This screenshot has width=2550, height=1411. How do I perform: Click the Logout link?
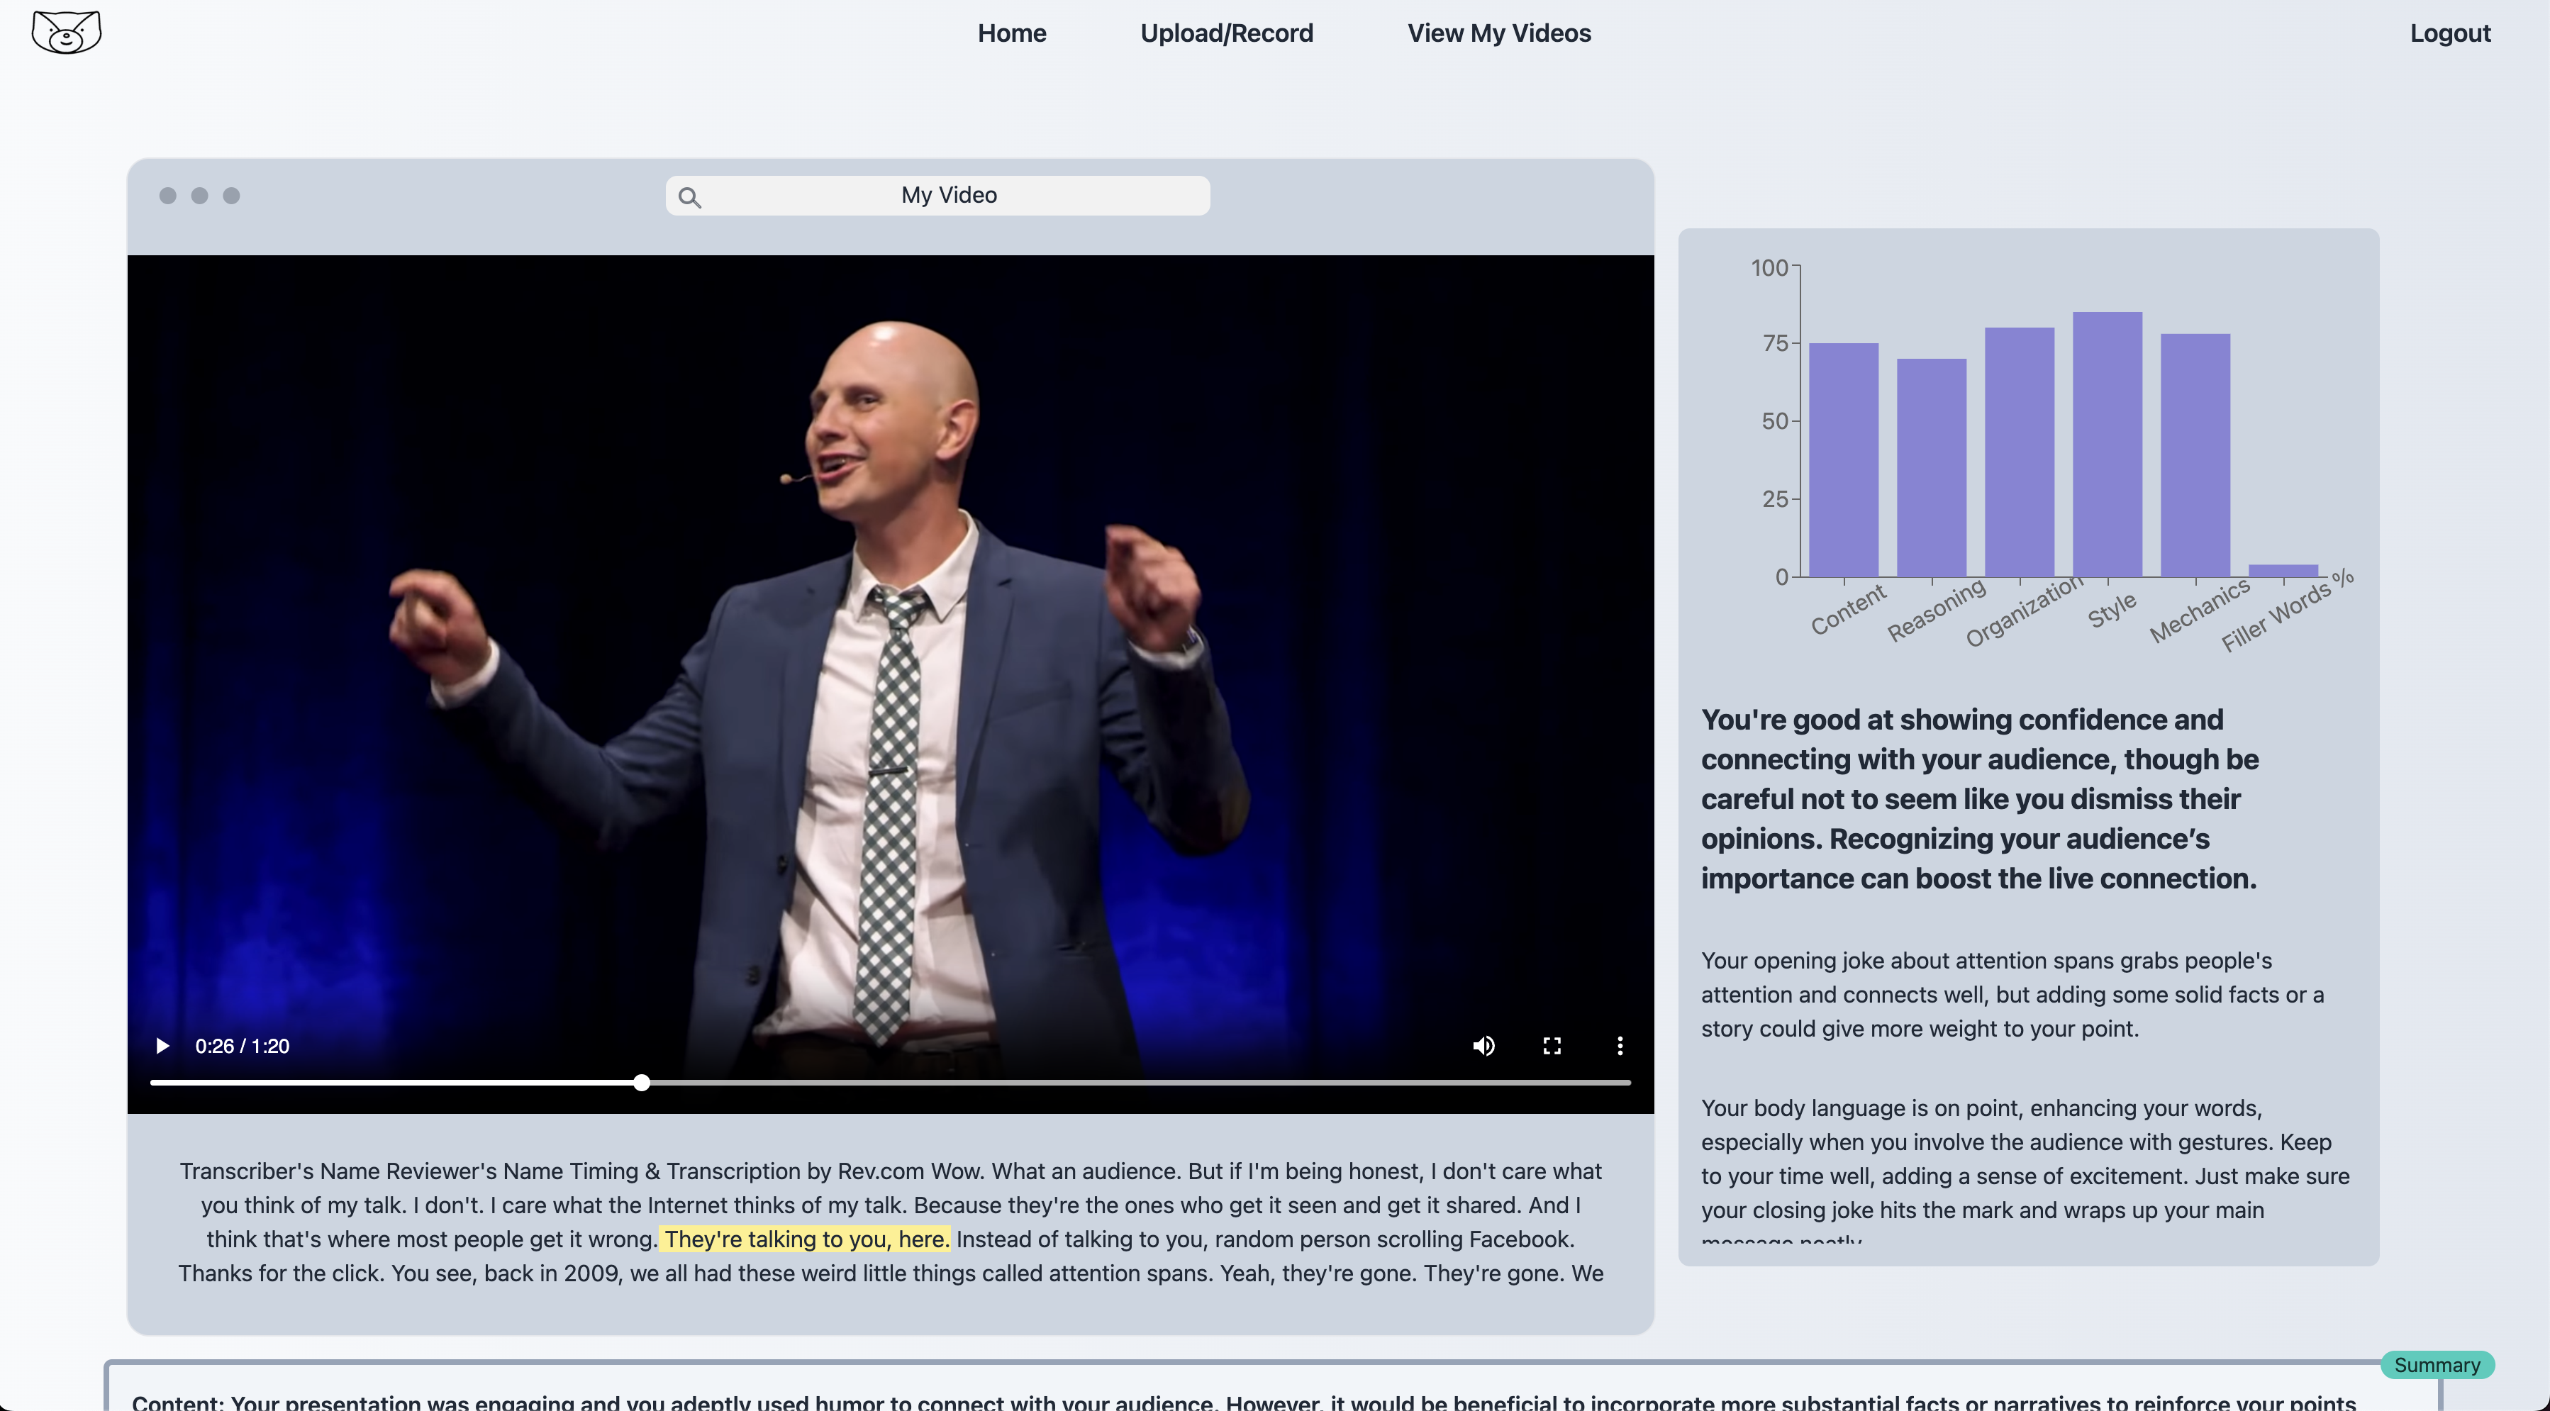pos(2449,33)
